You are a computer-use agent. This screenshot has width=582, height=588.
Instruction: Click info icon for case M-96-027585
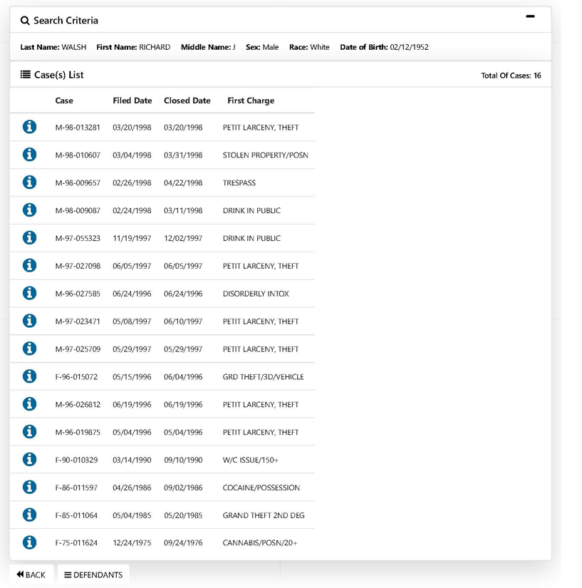pos(29,293)
